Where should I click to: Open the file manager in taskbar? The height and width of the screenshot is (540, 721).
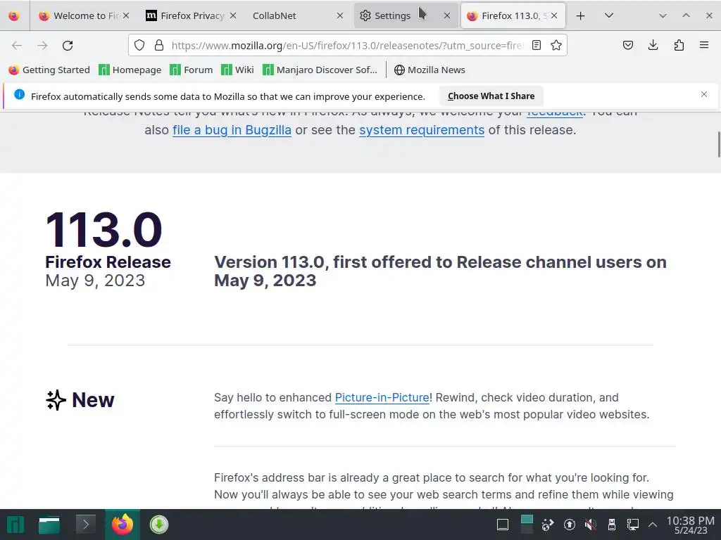[49, 525]
